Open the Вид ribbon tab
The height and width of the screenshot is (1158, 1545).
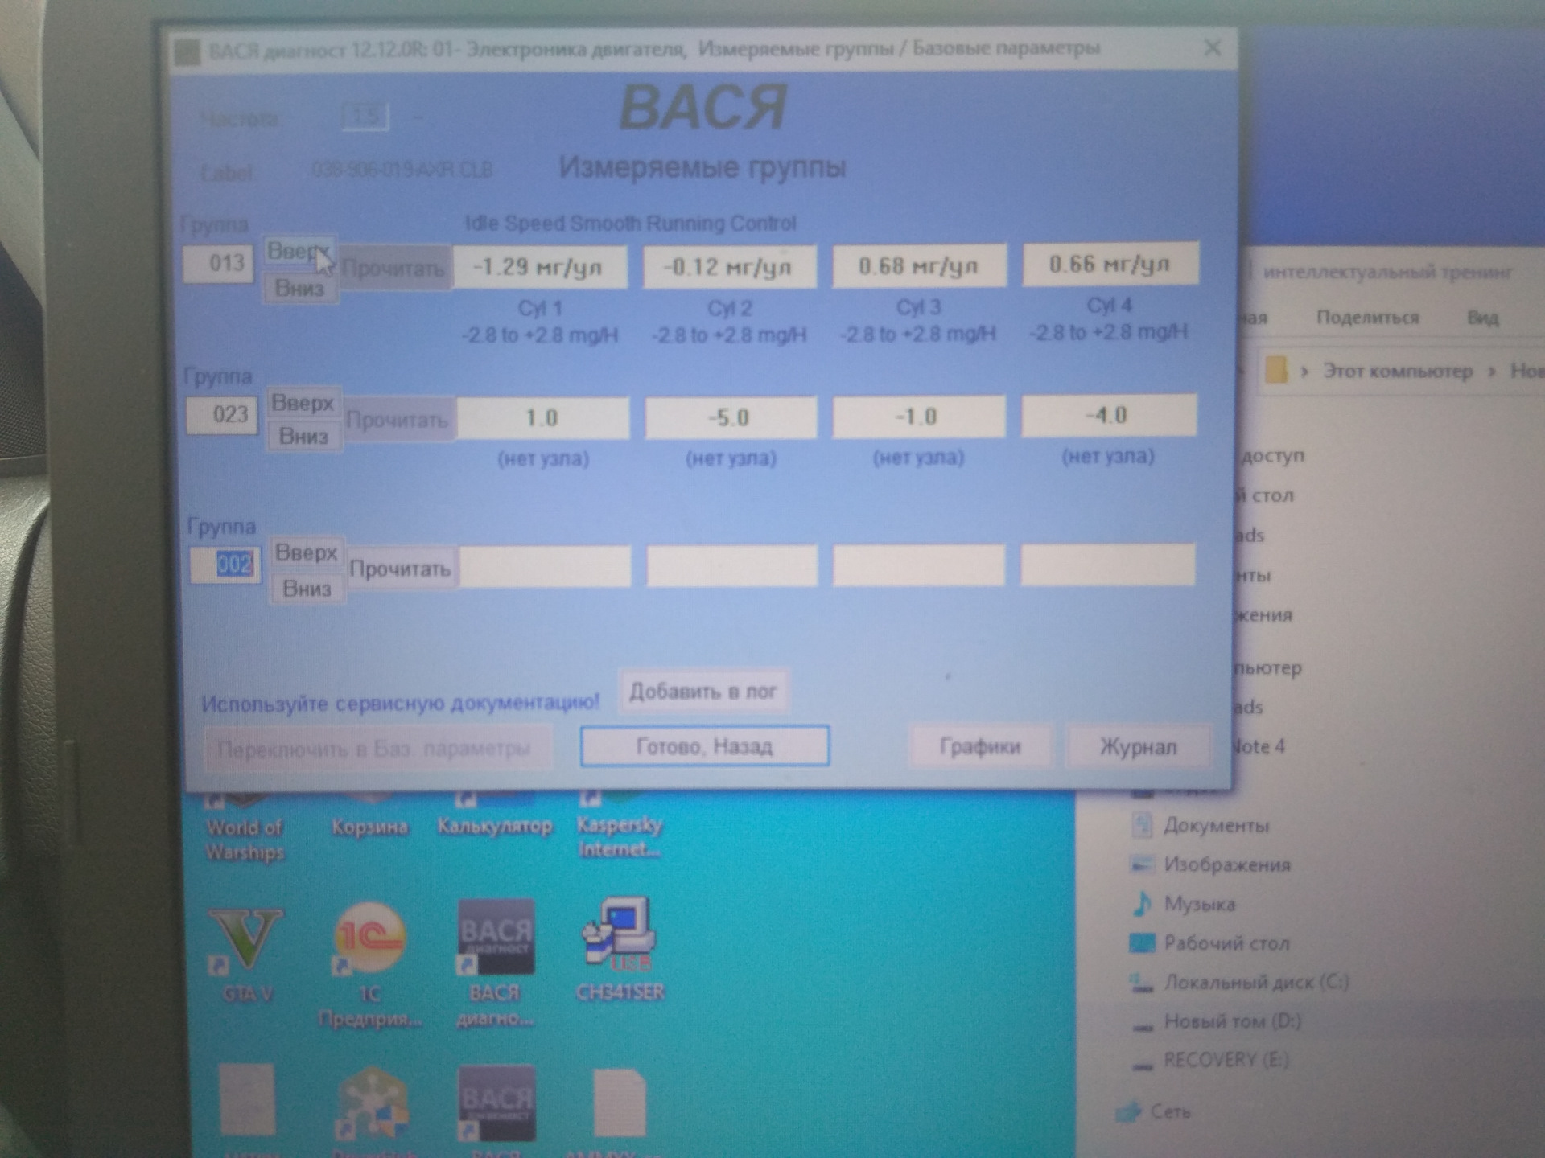tap(1482, 318)
